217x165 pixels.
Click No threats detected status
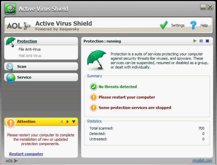click(x=118, y=87)
